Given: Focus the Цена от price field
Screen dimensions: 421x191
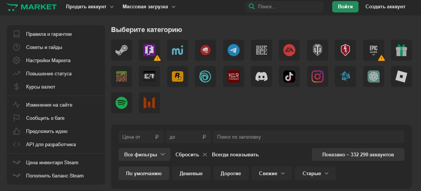Looking at the screenshot, I should tap(141, 137).
